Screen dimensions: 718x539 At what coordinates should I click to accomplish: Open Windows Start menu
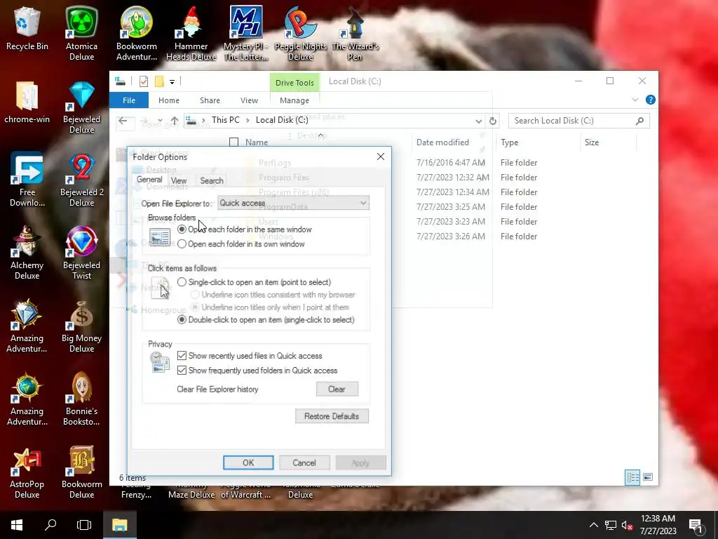pos(17,525)
